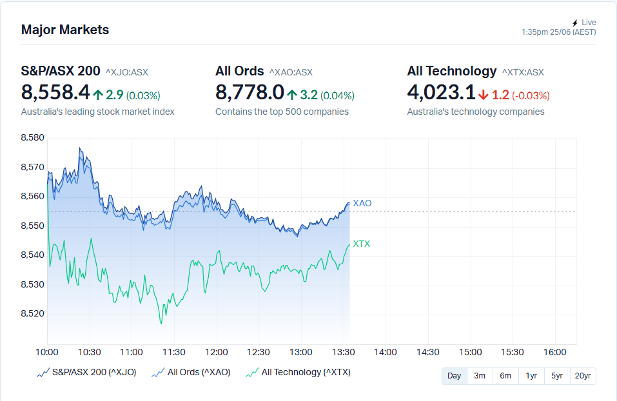617x401 pixels.
Task: Switch chart to 20yr range
Action: coord(583,376)
